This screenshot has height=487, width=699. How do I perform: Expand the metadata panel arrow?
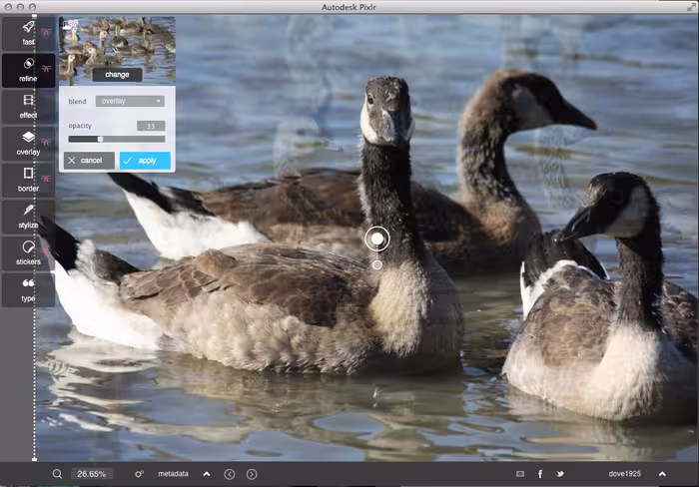[x=207, y=474]
